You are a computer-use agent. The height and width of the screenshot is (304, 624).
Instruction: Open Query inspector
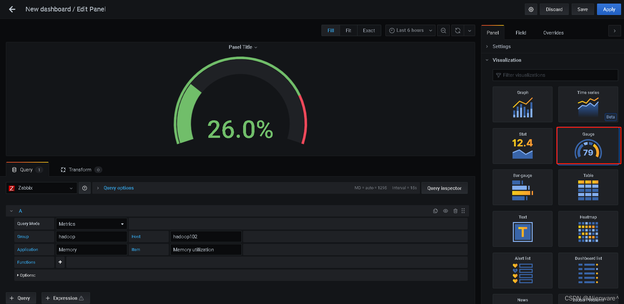click(444, 188)
